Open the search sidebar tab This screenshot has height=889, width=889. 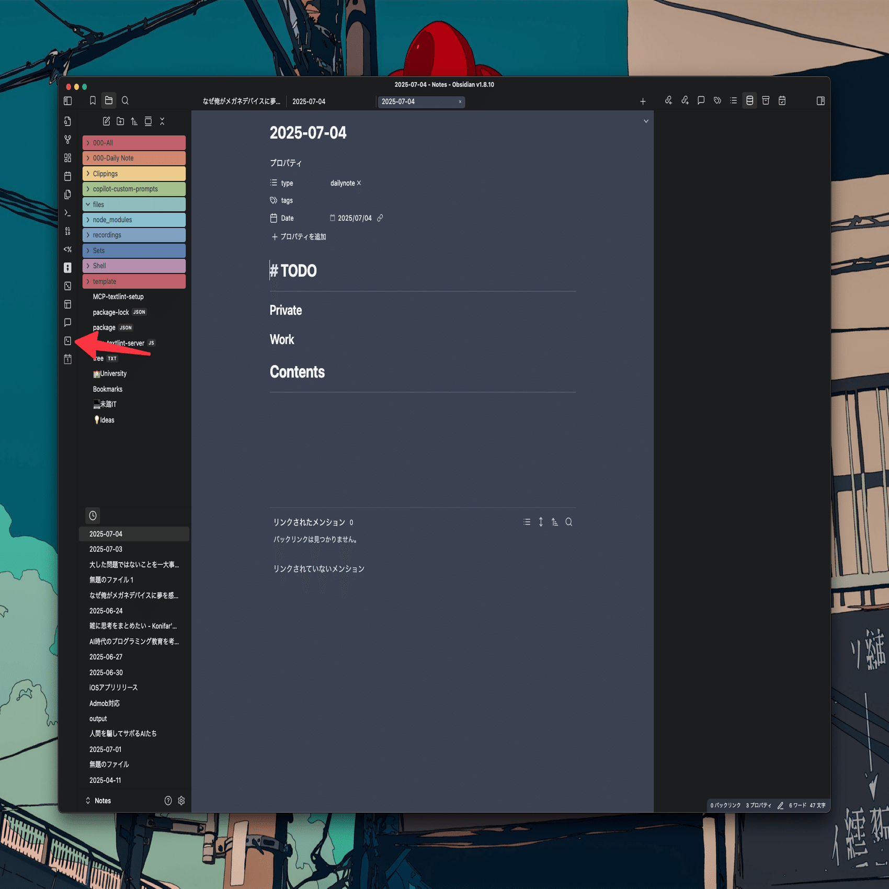(x=125, y=100)
